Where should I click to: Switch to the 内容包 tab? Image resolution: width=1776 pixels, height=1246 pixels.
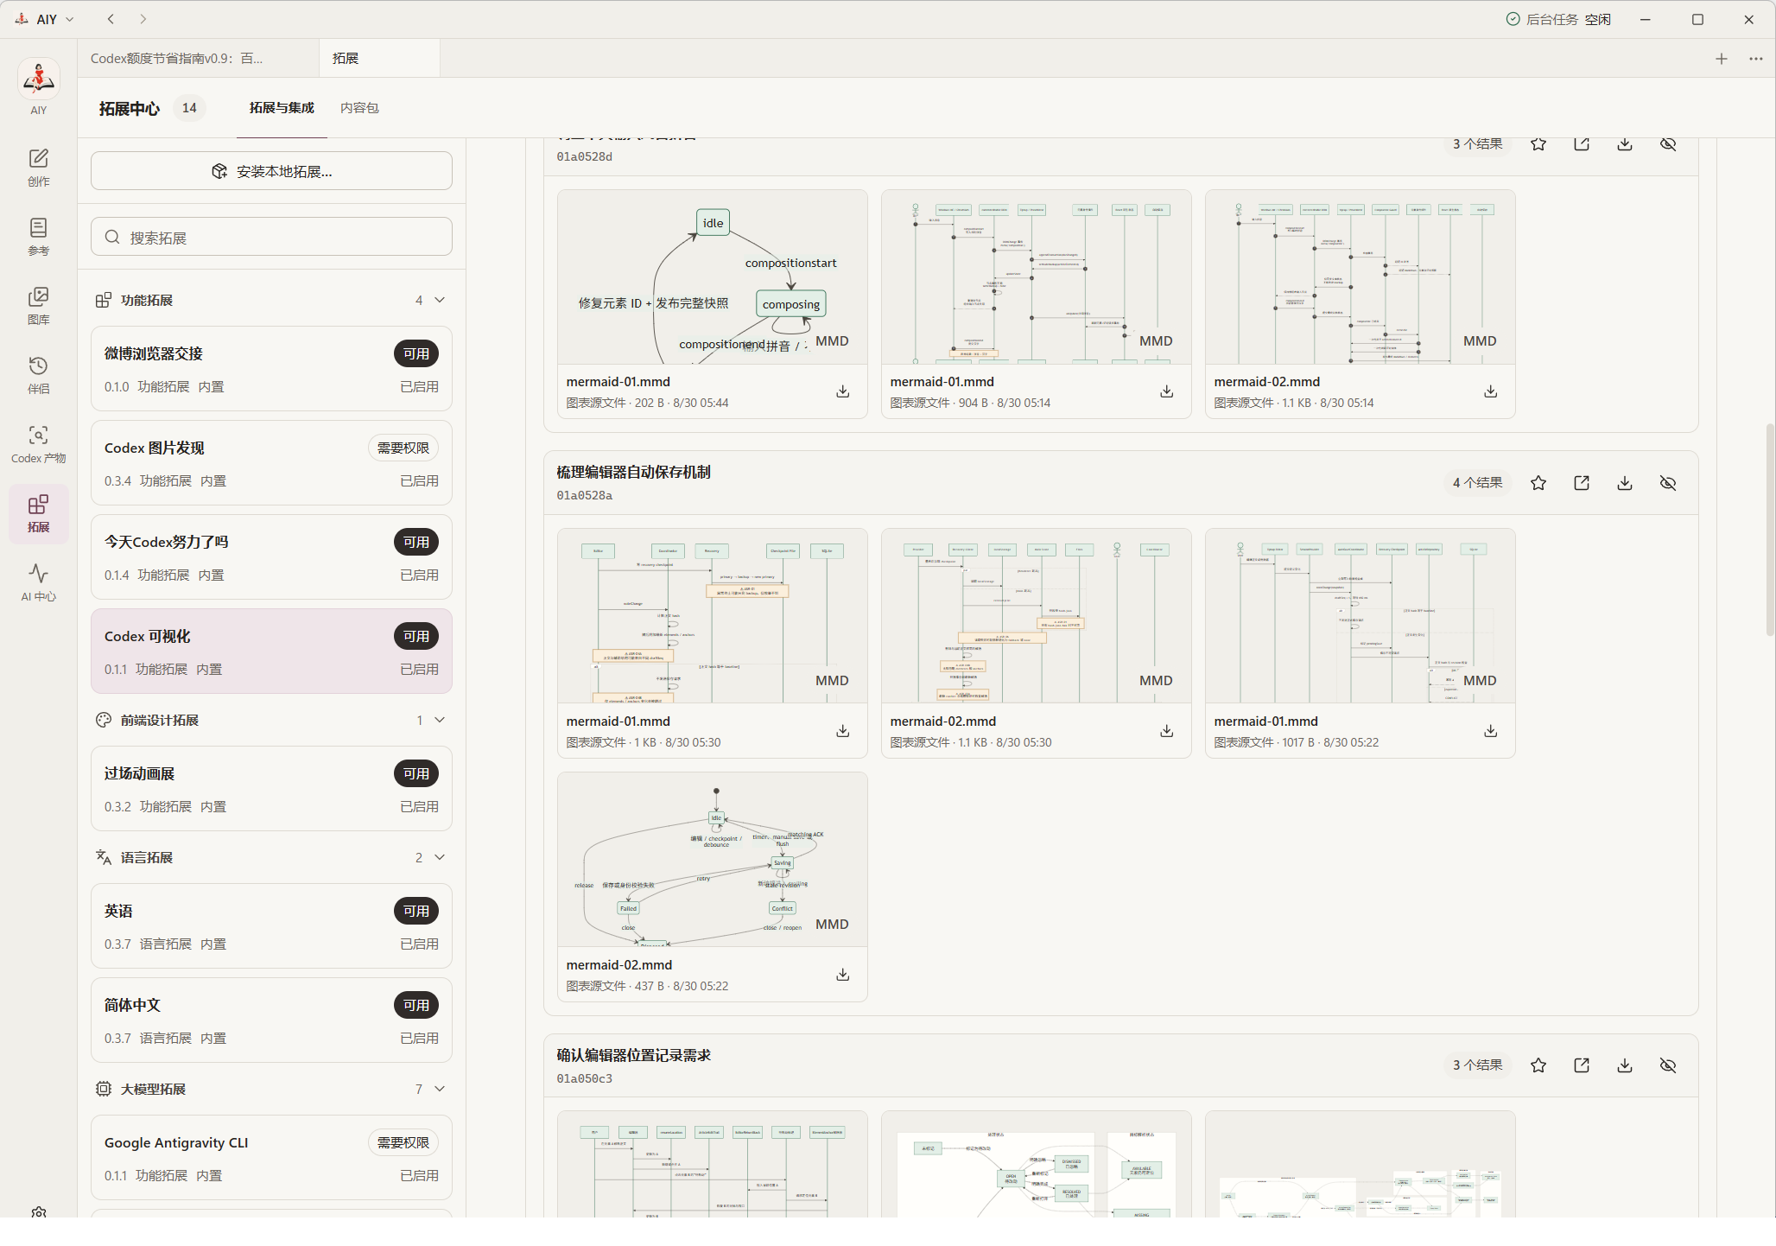[359, 108]
